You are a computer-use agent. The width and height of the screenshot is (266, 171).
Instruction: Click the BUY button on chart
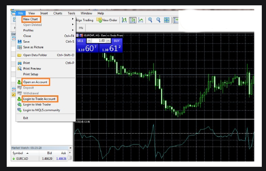point(117,41)
